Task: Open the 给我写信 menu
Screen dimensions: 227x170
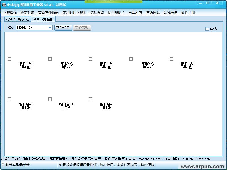Action: (171, 12)
